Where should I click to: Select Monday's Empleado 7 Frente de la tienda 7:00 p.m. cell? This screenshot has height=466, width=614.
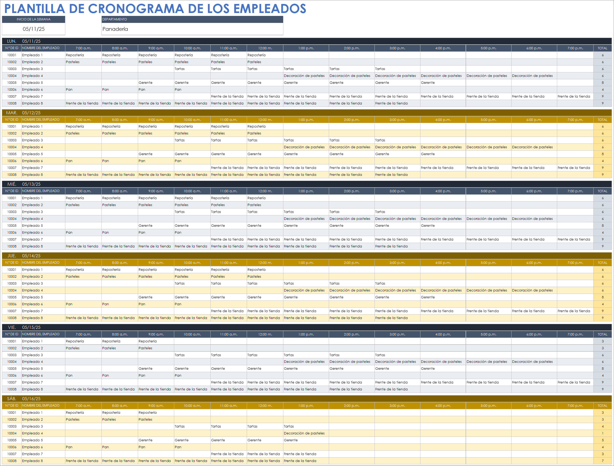click(575, 97)
